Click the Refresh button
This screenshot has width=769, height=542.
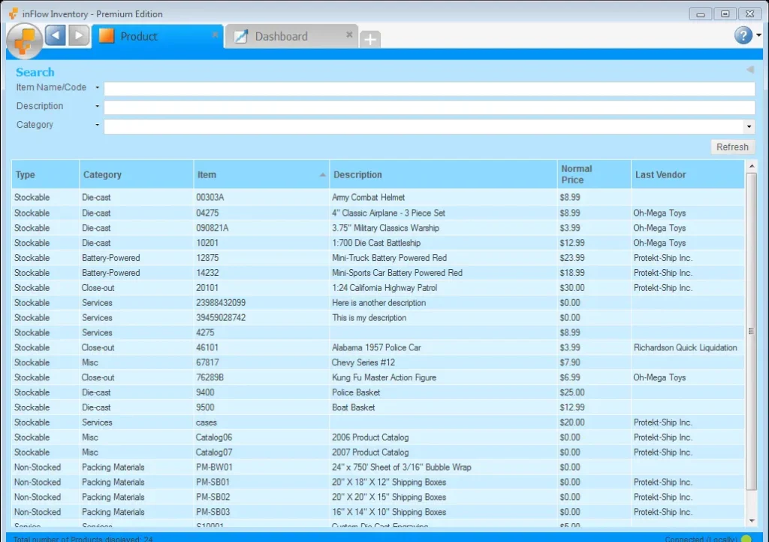pyautogui.click(x=732, y=147)
